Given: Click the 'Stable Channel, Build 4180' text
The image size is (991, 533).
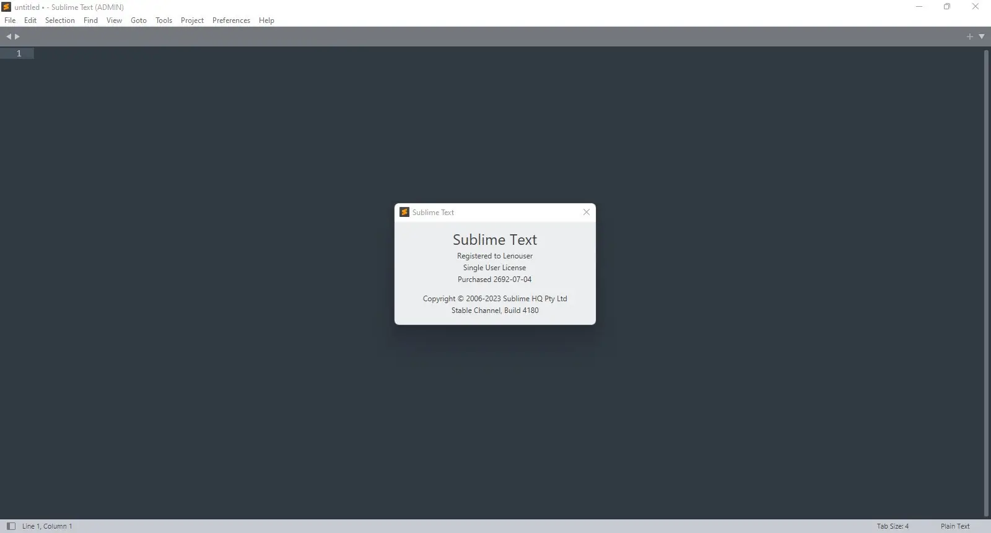Looking at the screenshot, I should [x=495, y=311].
